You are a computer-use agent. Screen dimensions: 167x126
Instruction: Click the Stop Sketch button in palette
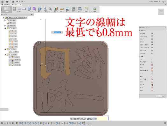(160, 96)
